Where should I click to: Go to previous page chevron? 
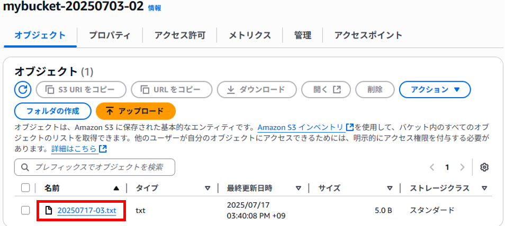432,167
